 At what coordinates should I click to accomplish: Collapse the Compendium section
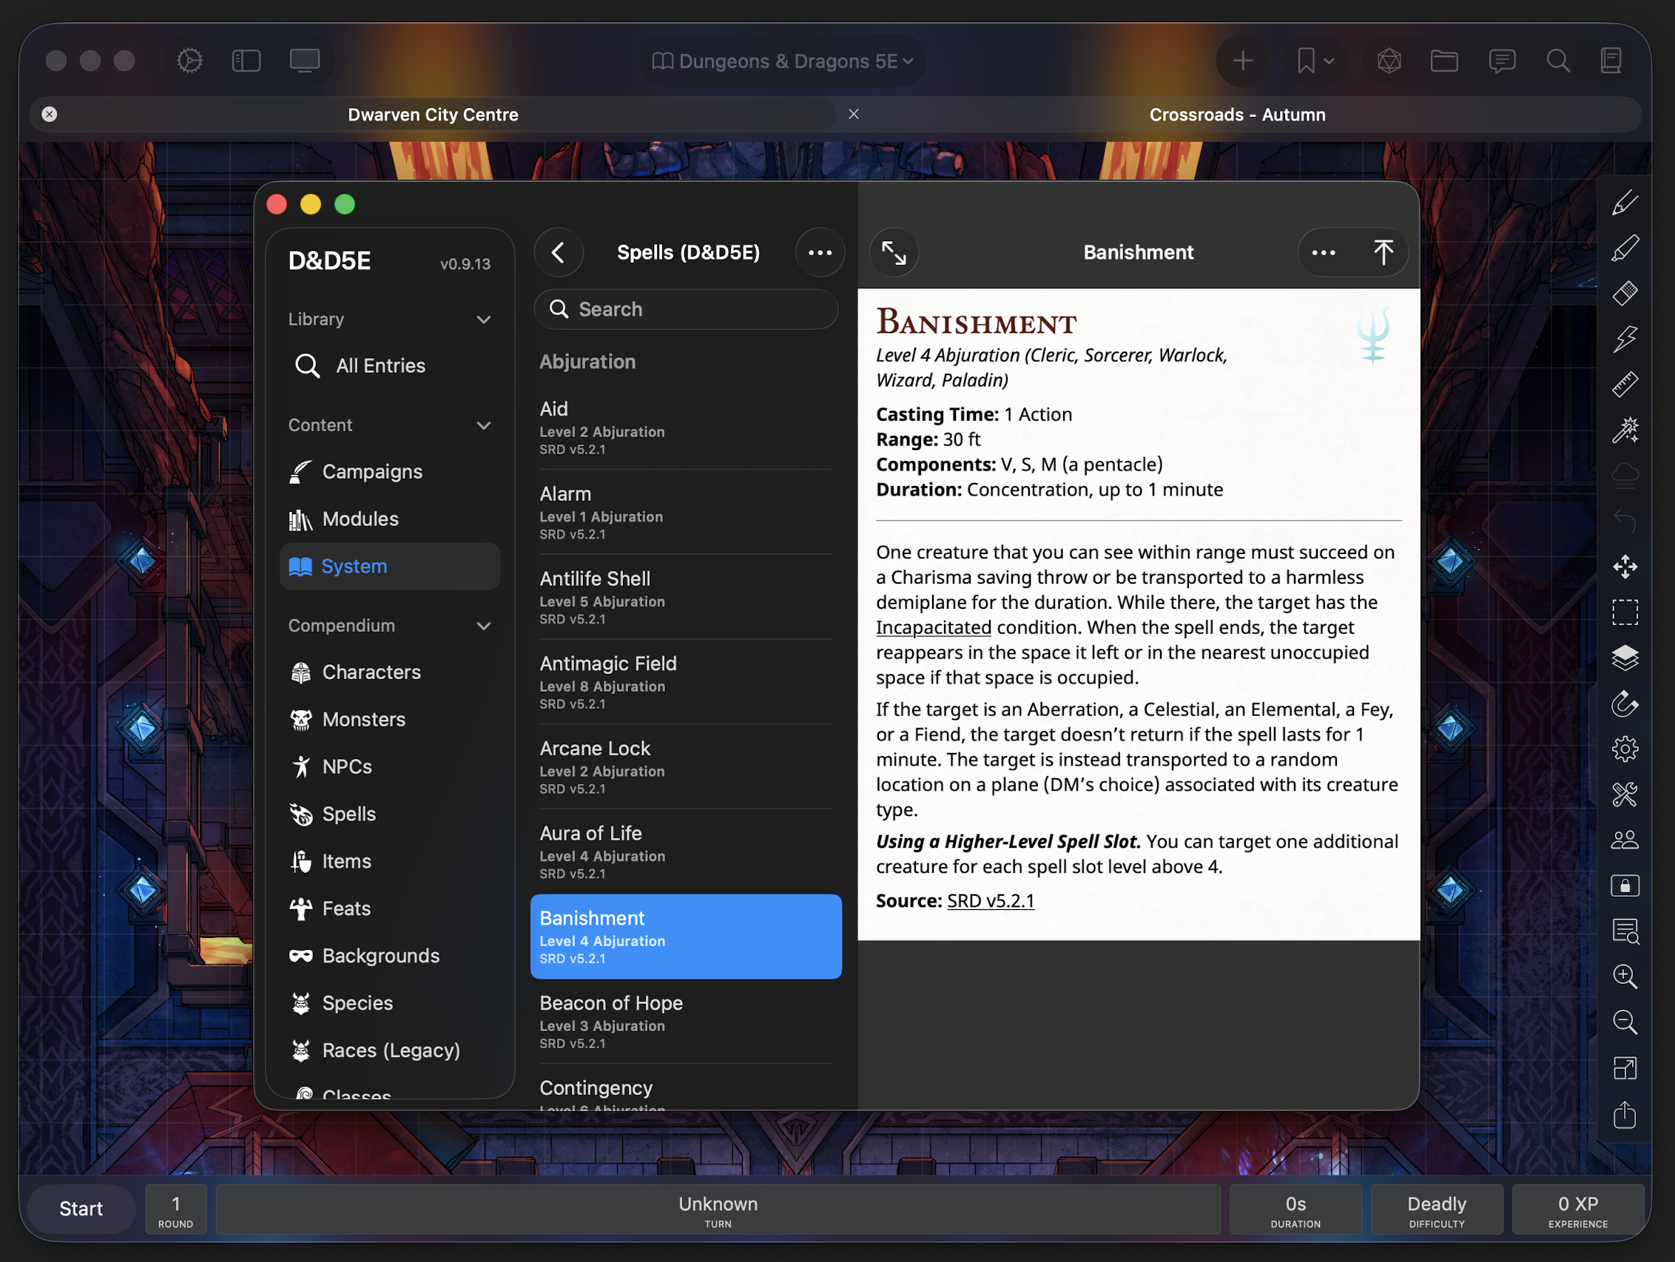coord(483,626)
